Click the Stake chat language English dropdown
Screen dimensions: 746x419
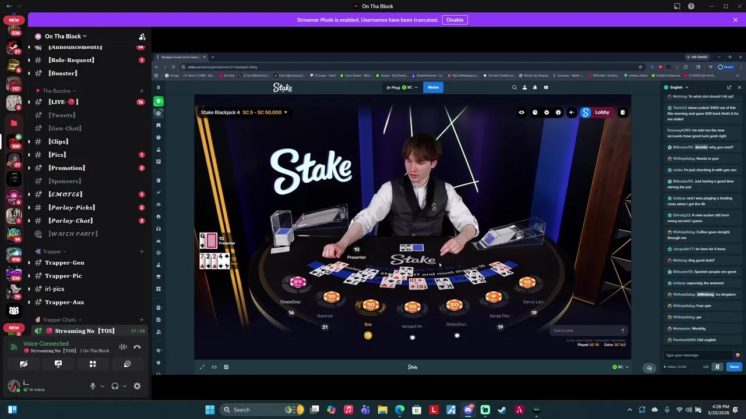pos(677,87)
